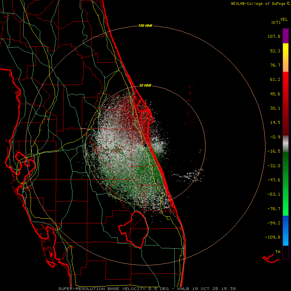
Task: Click the TH label under the scale
Action: coord(278,252)
